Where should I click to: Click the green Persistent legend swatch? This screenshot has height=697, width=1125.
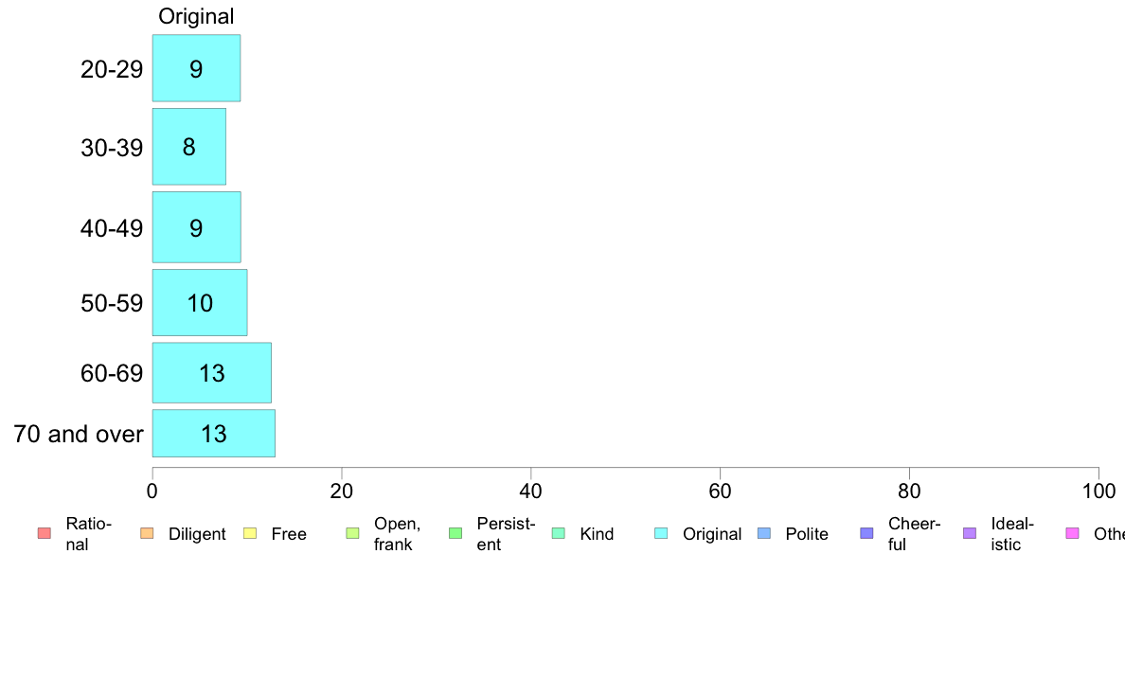455,533
